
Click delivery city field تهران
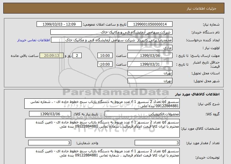(150, 81)
